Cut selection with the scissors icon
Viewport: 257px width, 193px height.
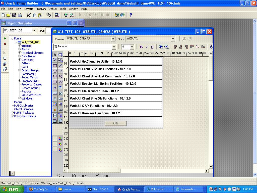pos(29,15)
